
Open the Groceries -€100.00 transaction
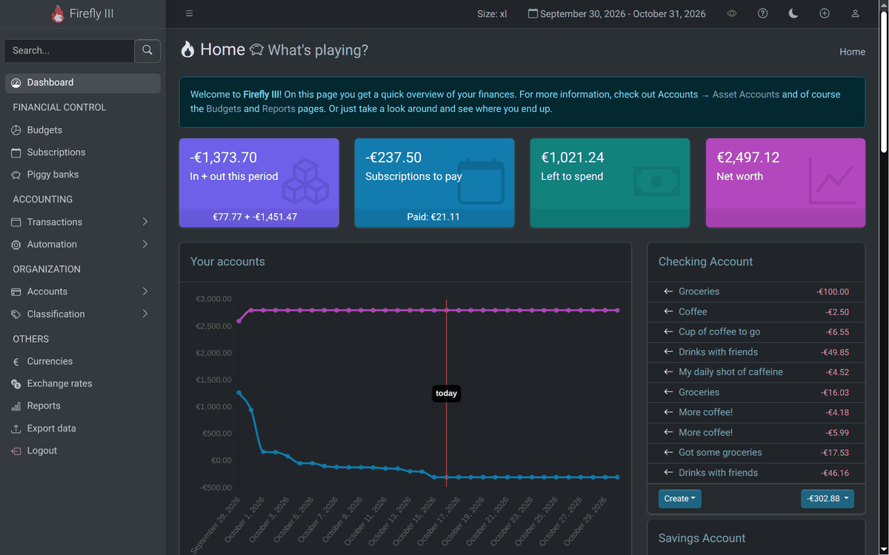[x=699, y=292]
